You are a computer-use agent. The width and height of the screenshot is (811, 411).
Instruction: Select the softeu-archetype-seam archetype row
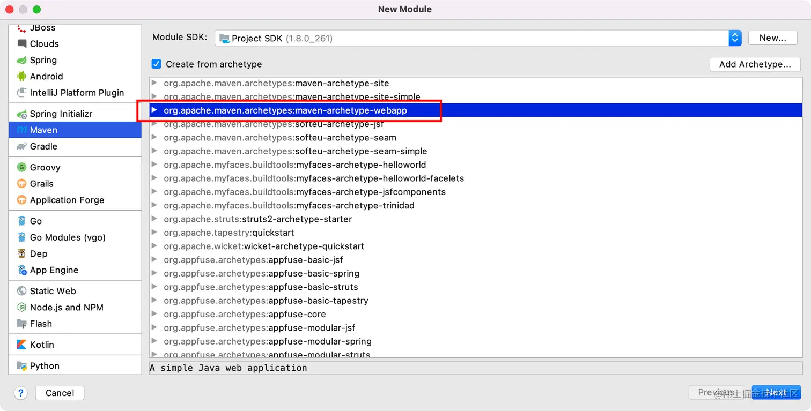point(476,138)
